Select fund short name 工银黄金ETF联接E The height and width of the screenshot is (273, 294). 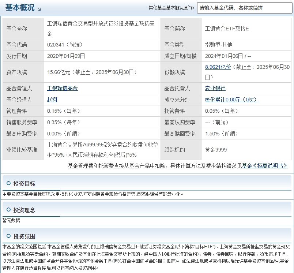click(x=227, y=29)
